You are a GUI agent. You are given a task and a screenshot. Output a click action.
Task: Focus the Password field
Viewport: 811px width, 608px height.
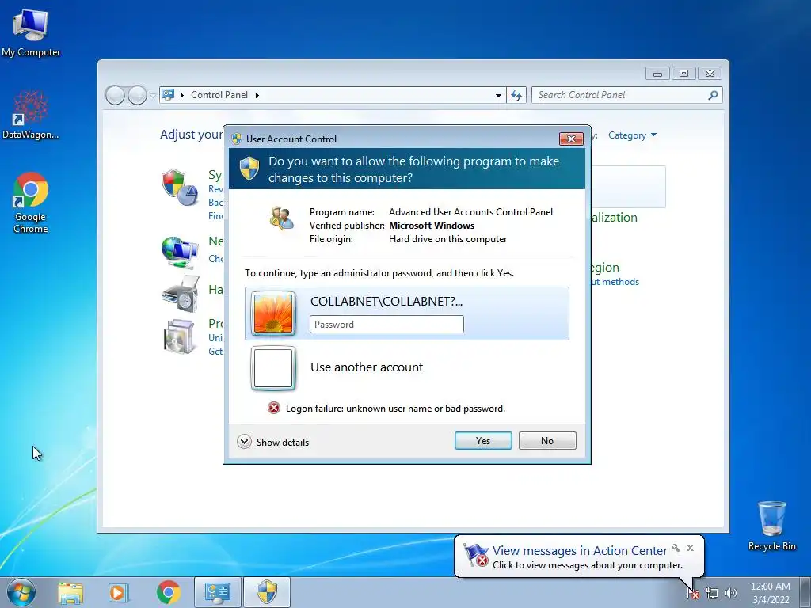386,324
